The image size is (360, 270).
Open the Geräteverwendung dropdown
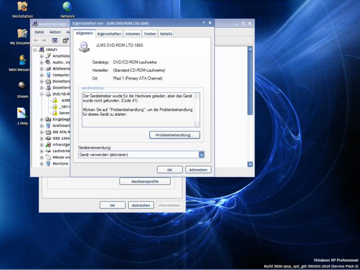[x=201, y=155]
